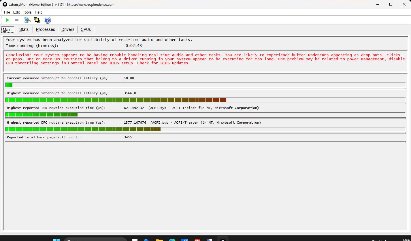Open File Explorer from the taskbar
This screenshot has width=411, height=241.
tap(159, 240)
